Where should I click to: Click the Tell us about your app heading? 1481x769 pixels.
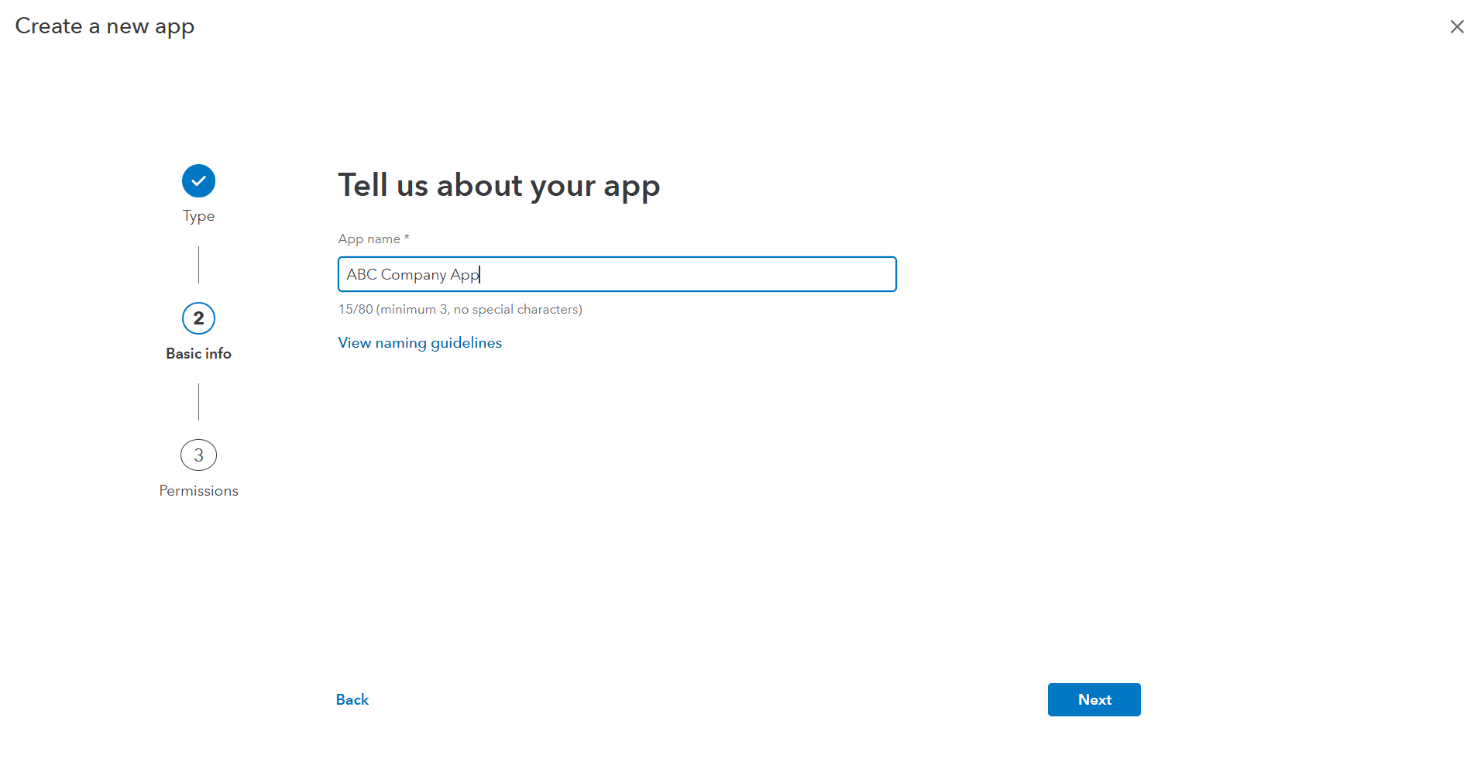(x=499, y=186)
